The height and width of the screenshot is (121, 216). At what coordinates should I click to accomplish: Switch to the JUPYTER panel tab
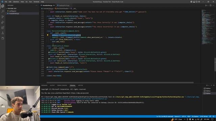pyautogui.click(x=80, y=85)
